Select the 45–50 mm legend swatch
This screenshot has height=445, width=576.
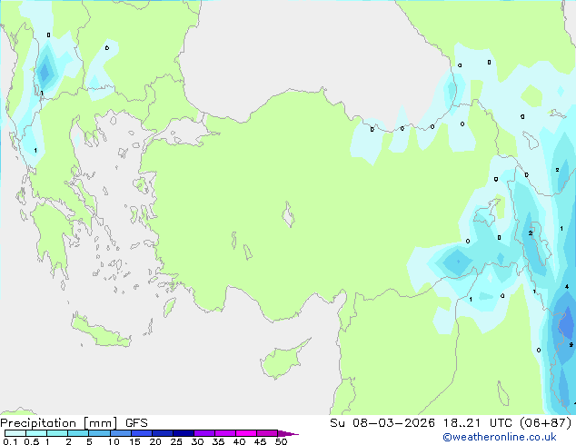point(267,433)
